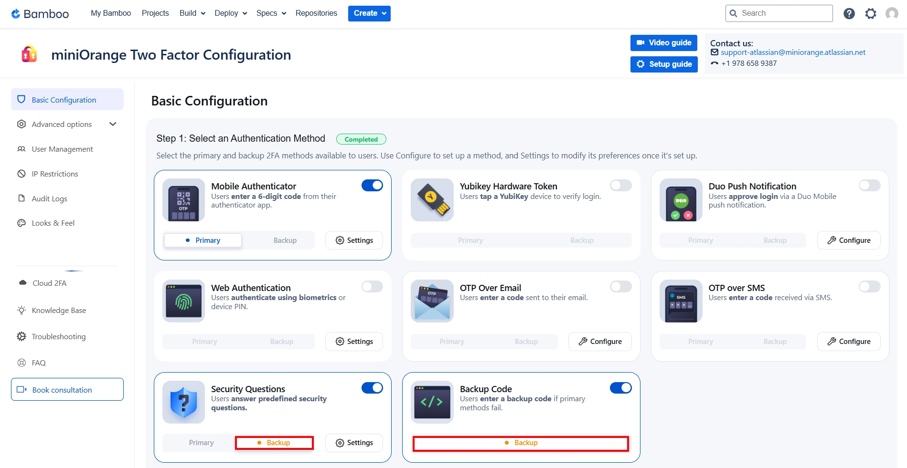Screen dimensions: 907x468
Task: Disable the Mobile Authenticator toggle
Action: click(x=372, y=186)
